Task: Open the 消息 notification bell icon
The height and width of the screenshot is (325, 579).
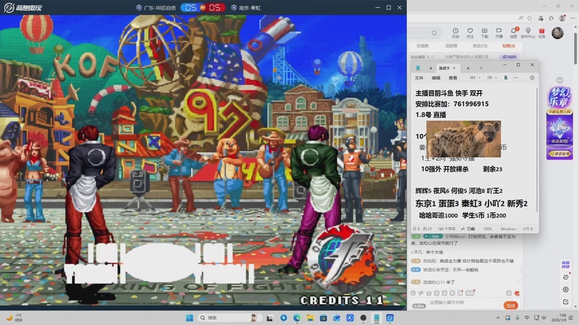Action: pyautogui.click(x=514, y=32)
